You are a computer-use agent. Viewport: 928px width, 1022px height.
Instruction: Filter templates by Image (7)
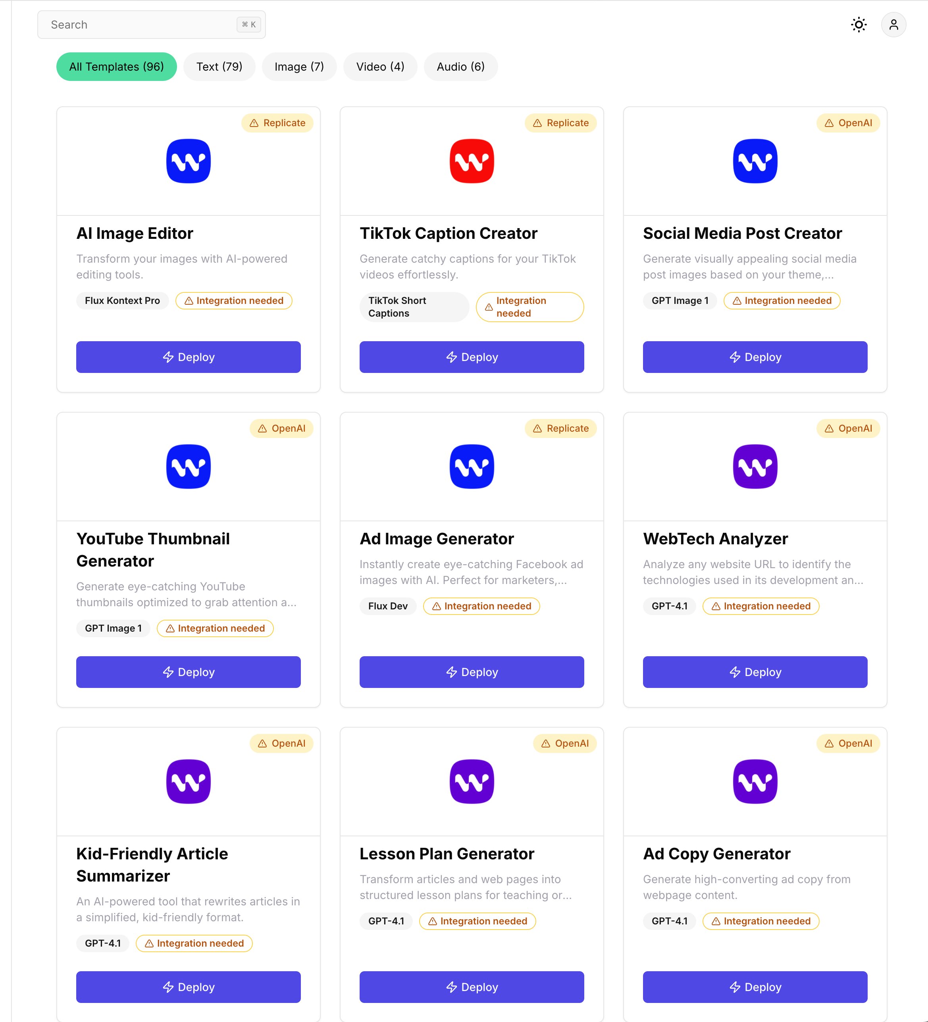299,67
